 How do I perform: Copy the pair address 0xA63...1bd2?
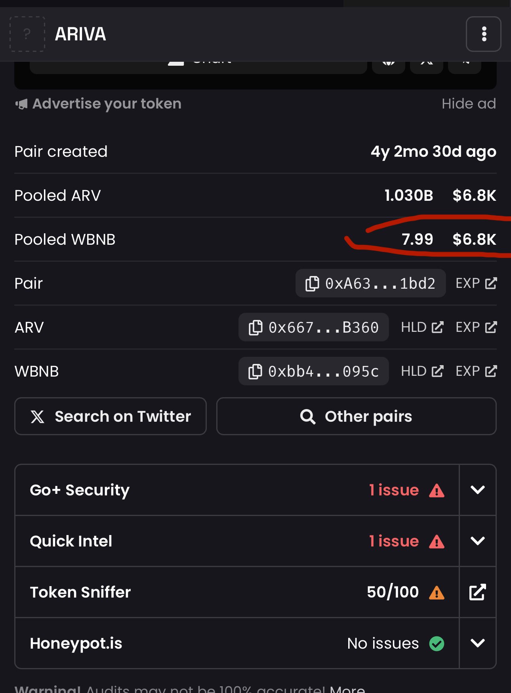pos(370,284)
